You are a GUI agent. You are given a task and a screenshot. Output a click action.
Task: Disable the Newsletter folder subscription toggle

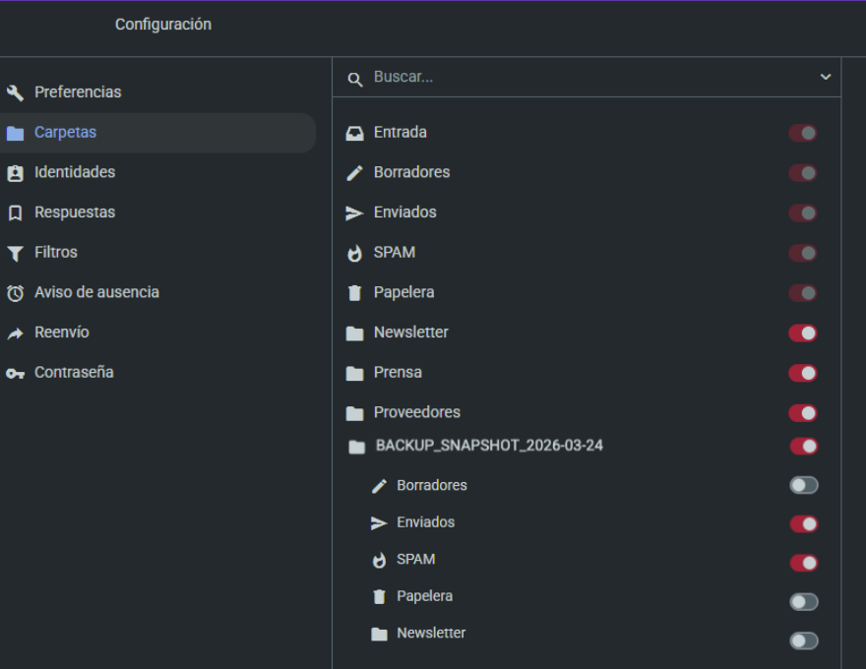coord(803,334)
